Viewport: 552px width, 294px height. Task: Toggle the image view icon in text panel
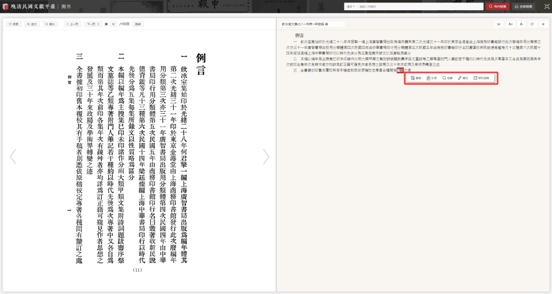(x=498, y=24)
